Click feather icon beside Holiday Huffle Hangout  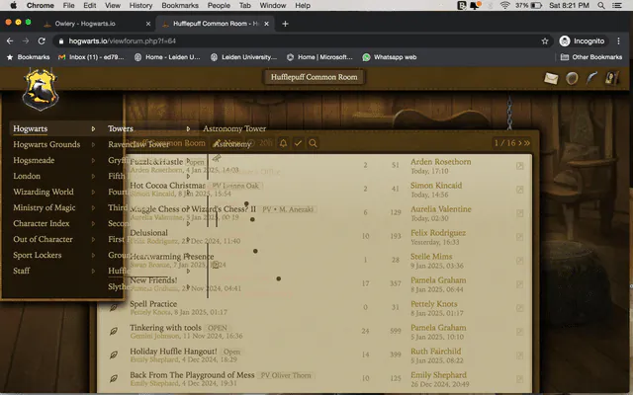(114, 355)
